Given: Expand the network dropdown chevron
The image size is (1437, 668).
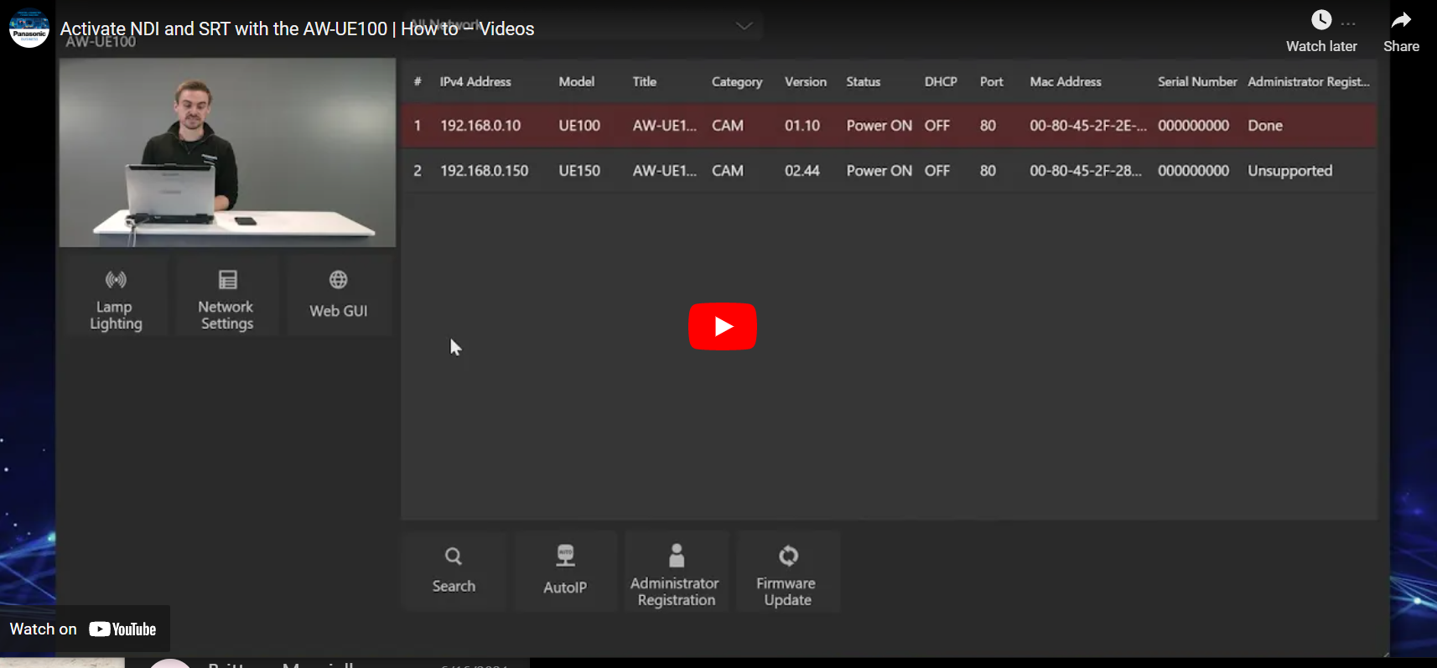Looking at the screenshot, I should pyautogui.click(x=744, y=26).
